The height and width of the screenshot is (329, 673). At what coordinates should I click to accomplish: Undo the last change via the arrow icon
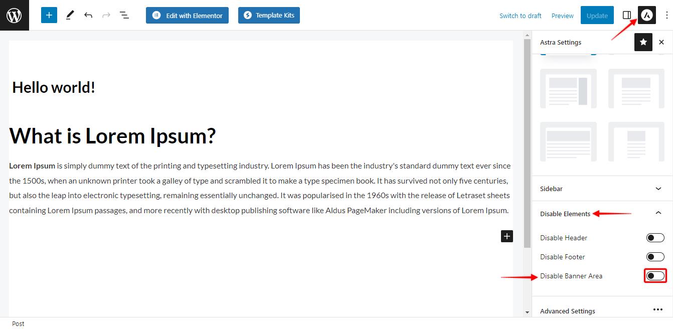88,15
